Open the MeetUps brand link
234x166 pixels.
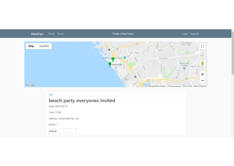(37, 34)
